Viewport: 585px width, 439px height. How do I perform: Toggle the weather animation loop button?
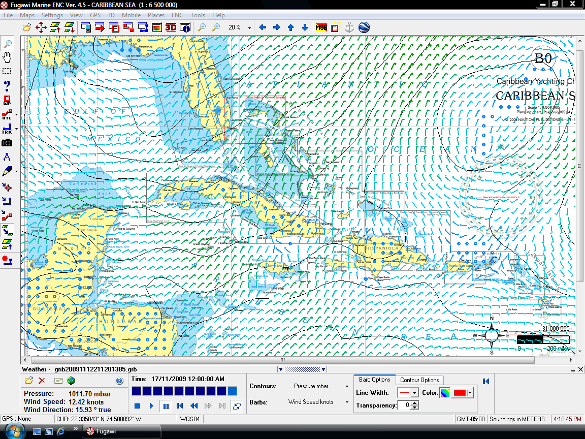(x=236, y=406)
